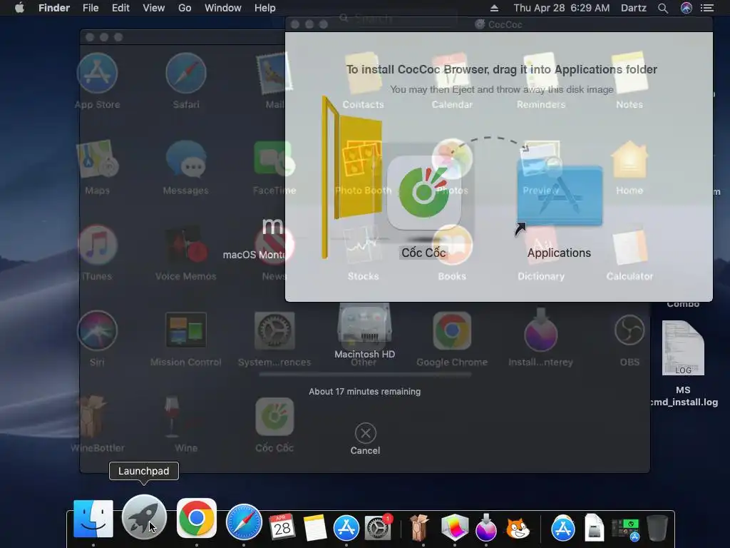Click Install macOS Monterey icon in Dock
The height and width of the screenshot is (548, 730).
click(x=486, y=527)
